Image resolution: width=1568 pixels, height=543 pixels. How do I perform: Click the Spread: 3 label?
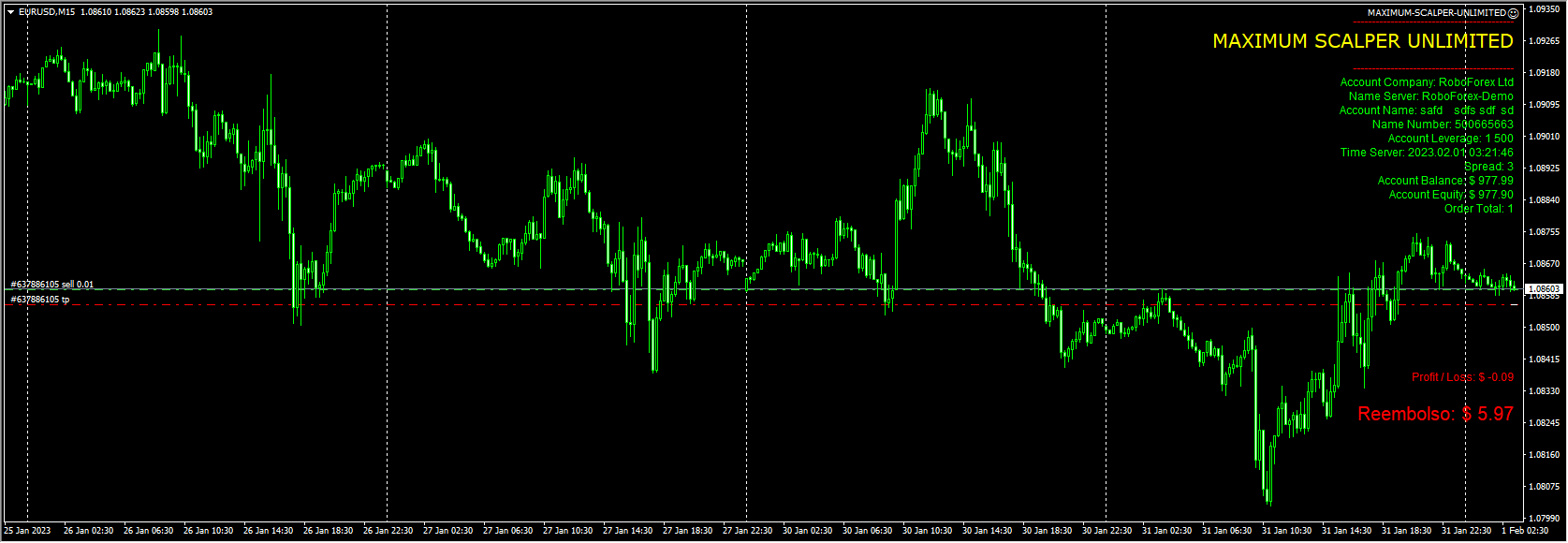coord(1488,167)
